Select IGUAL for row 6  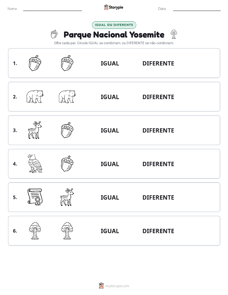pyautogui.click(x=110, y=231)
